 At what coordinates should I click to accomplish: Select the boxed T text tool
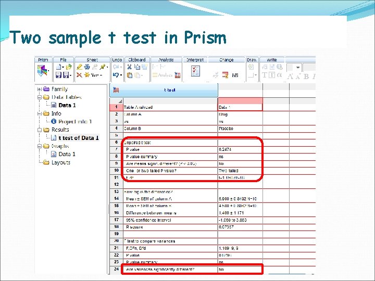click(272, 75)
